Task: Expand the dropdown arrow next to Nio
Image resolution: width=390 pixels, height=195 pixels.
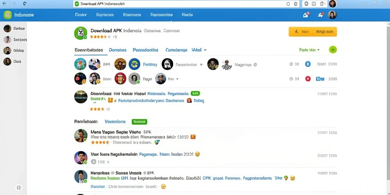Action: 177,79
